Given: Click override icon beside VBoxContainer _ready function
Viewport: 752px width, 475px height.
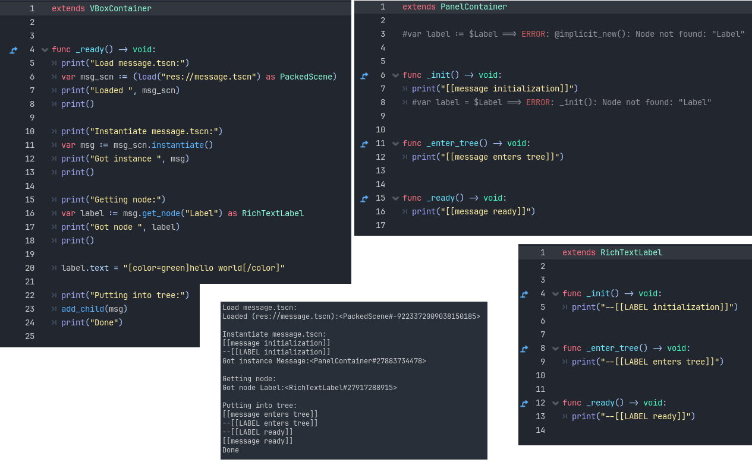Looking at the screenshot, I should (x=14, y=50).
